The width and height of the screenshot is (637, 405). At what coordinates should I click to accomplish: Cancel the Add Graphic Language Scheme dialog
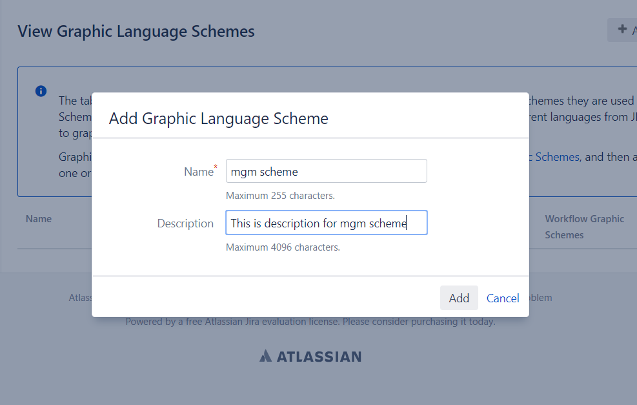[503, 298]
